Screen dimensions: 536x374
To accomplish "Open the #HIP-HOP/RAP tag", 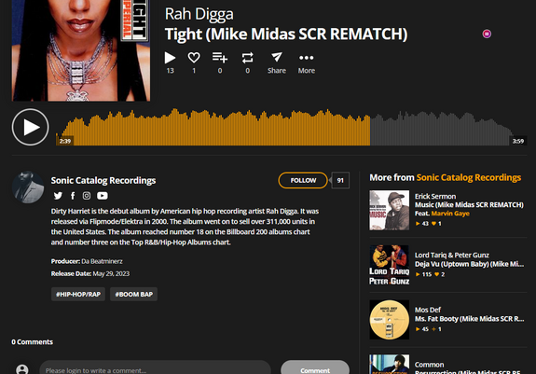I will pyautogui.click(x=78, y=294).
